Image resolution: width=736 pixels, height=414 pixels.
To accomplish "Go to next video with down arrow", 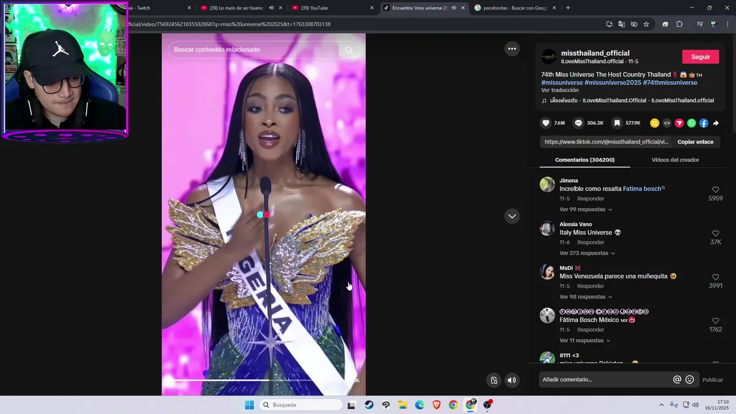I will (x=512, y=216).
